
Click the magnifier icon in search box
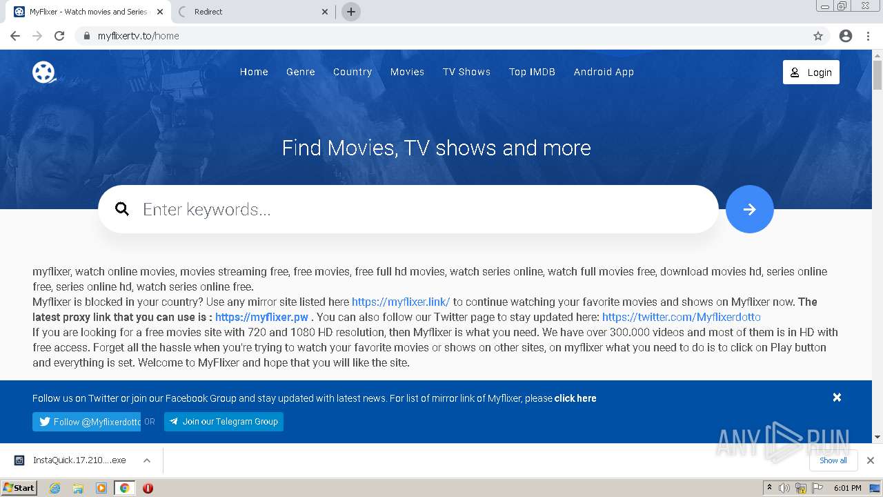(122, 209)
